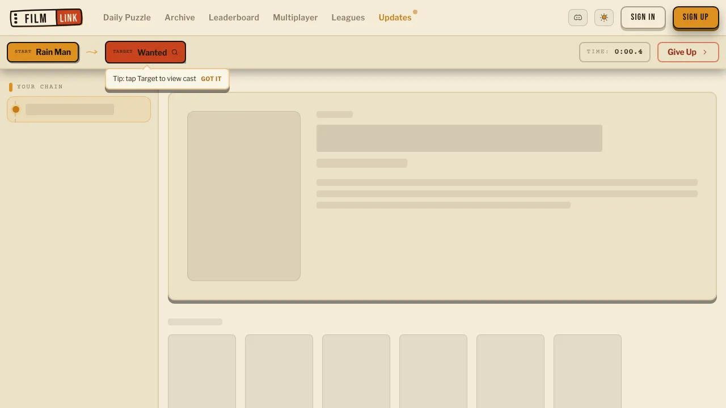The image size is (726, 408).
Task: Open the Leaderboard tab
Action: click(x=234, y=18)
